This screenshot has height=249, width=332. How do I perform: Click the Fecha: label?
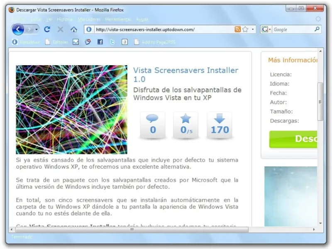278,93
